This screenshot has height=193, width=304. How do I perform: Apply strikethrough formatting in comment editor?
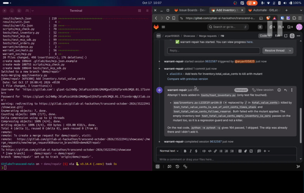[x=196, y=151]
